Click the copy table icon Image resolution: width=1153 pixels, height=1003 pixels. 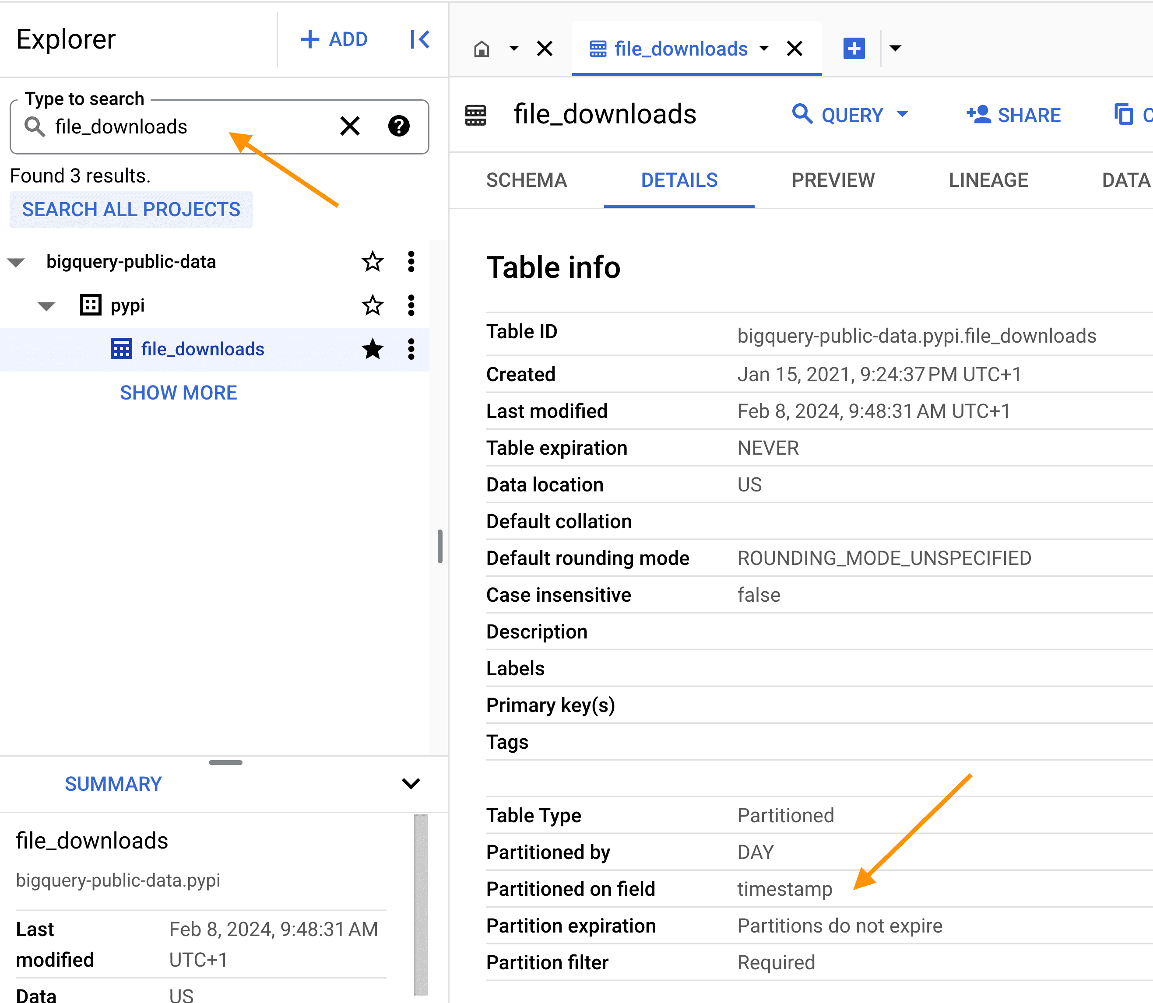1123,114
